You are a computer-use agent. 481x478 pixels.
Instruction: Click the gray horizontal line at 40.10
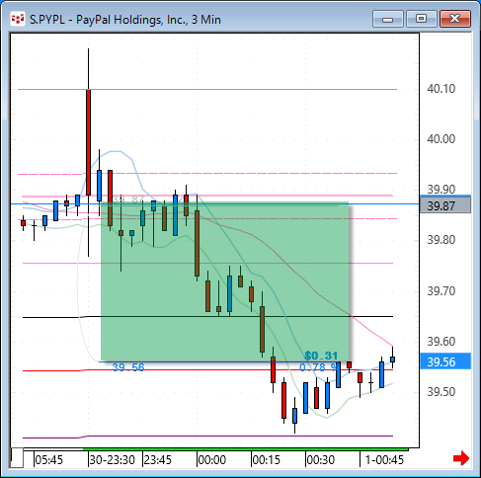[207, 89]
